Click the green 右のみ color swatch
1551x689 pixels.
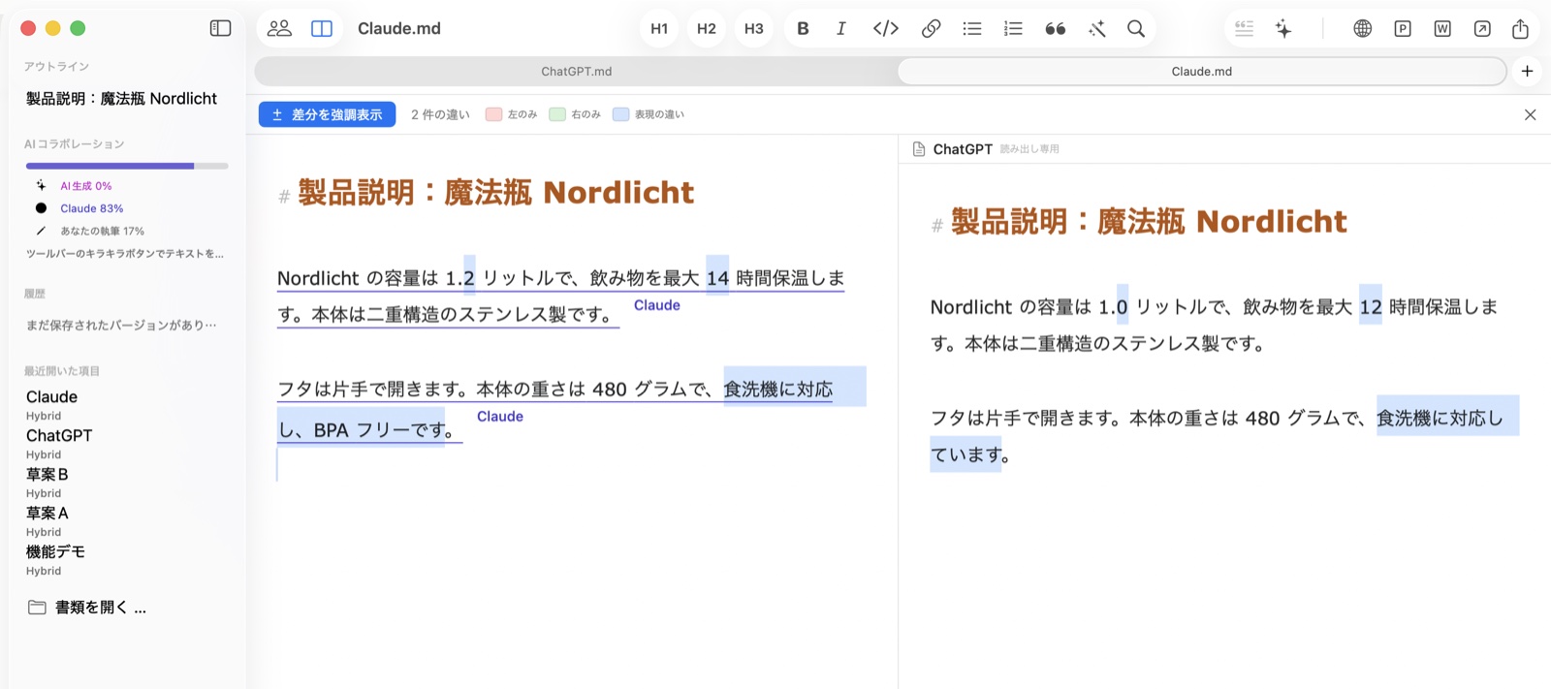pyautogui.click(x=557, y=114)
